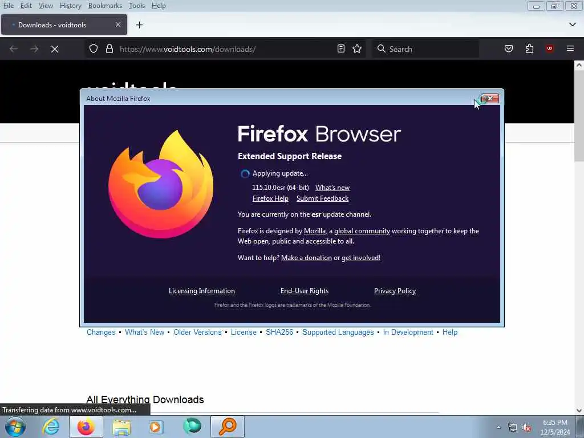Open Firefox Help link
This screenshot has height=438, width=584.
270,198
